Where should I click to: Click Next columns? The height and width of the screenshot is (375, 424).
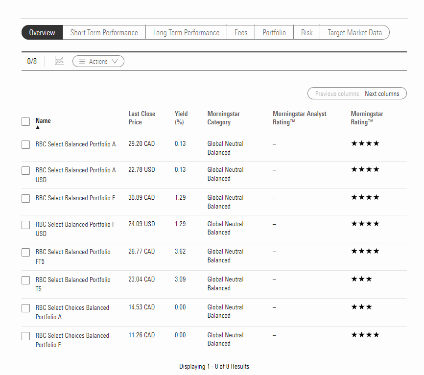point(382,94)
